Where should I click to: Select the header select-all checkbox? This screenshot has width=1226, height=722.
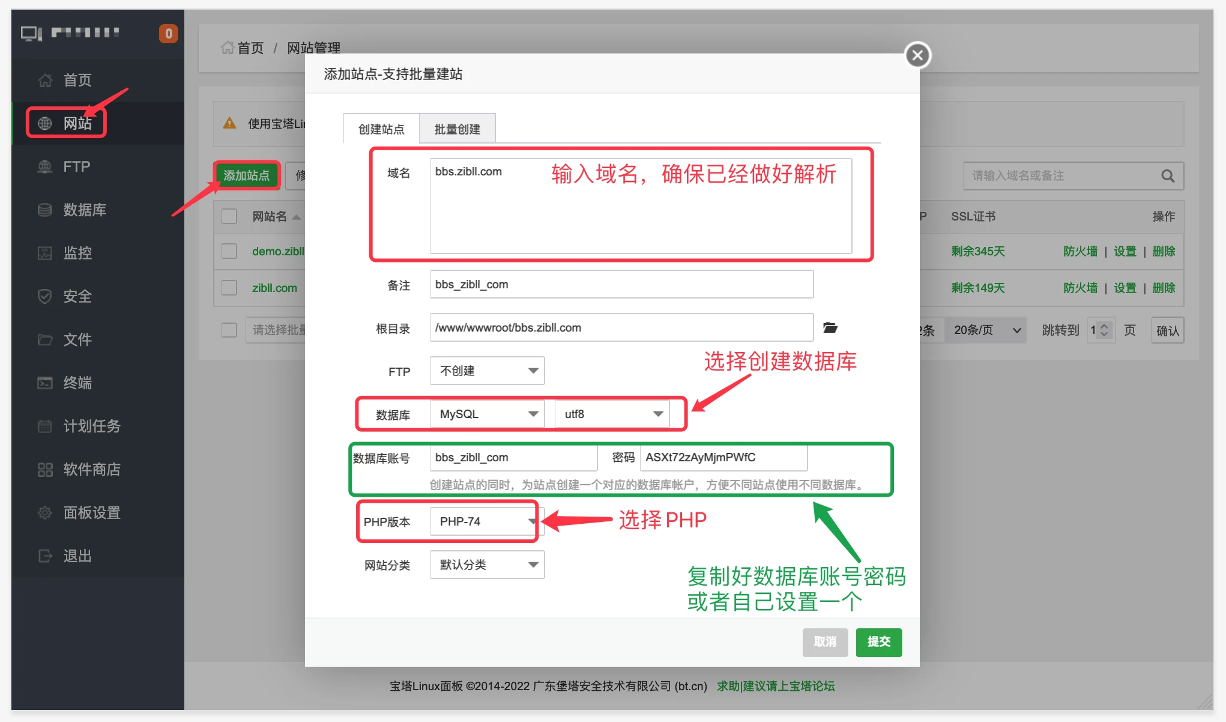point(229,216)
